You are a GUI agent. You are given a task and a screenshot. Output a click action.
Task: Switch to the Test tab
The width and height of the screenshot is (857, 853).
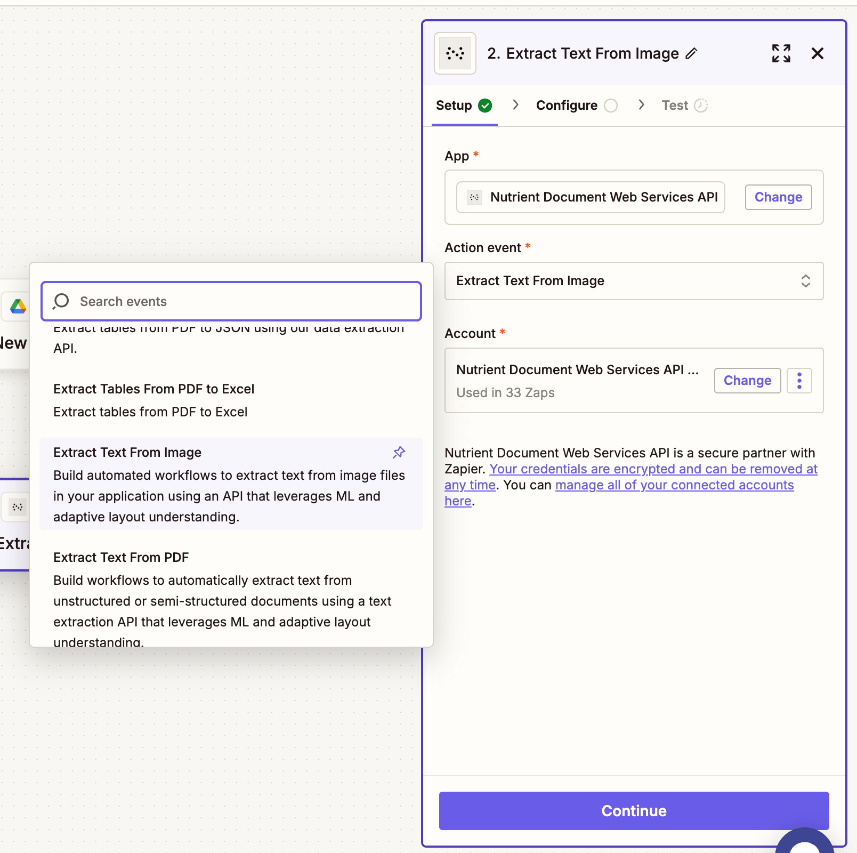[674, 105]
